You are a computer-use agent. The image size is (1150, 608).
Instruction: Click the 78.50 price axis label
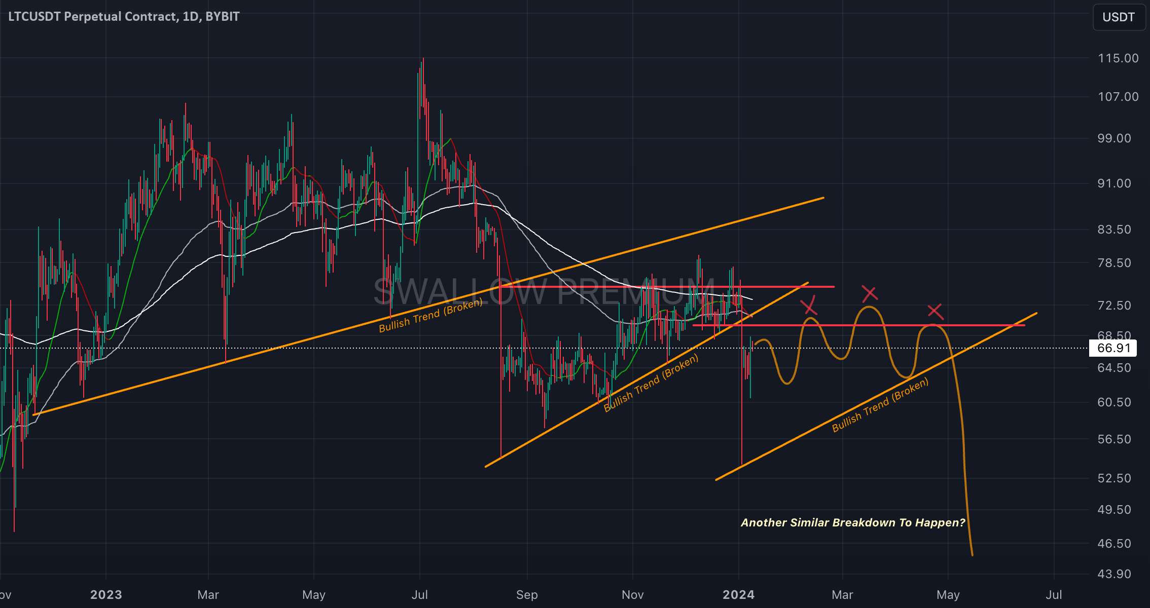pyautogui.click(x=1114, y=263)
